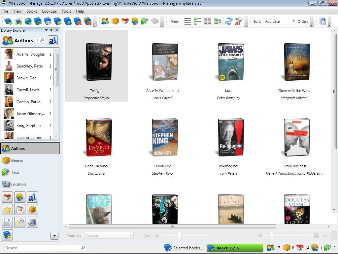Image resolution: width=338 pixels, height=254 pixels.
Task: Click the favorites star icon in sidebar
Action: click(7, 209)
